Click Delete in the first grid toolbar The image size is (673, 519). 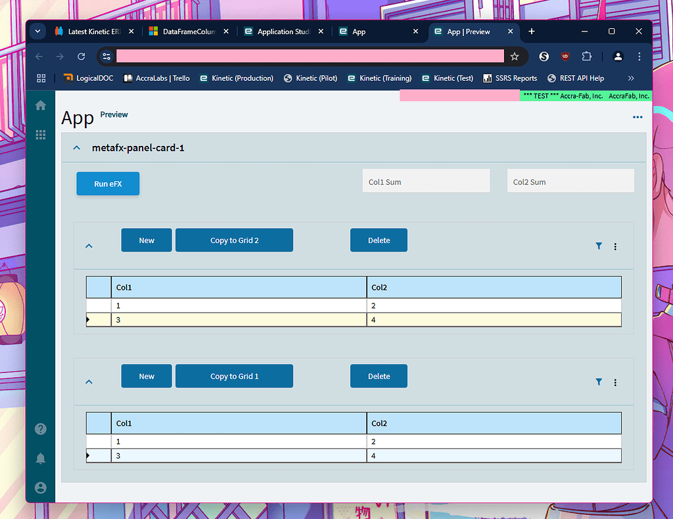pyautogui.click(x=379, y=240)
